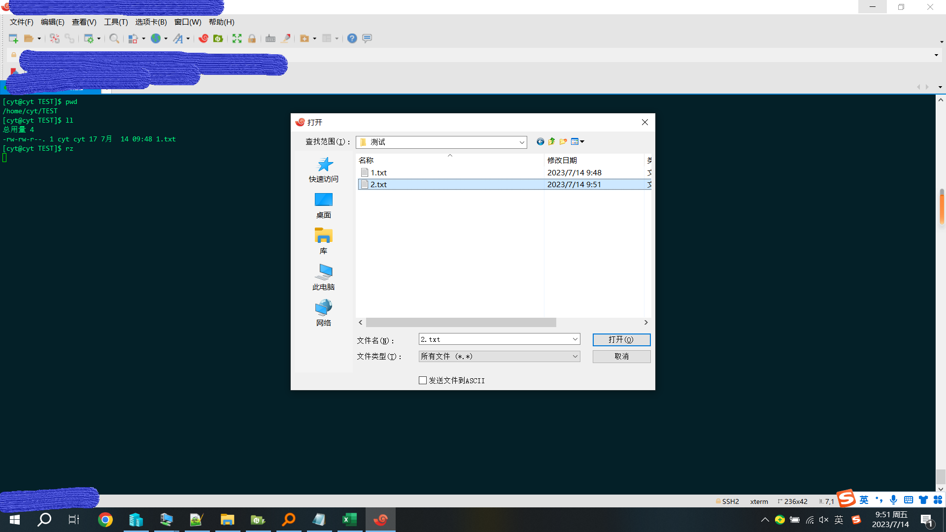The height and width of the screenshot is (532, 946).
Task: Go to 此电脑 in dialog sidebar
Action: pos(324,277)
